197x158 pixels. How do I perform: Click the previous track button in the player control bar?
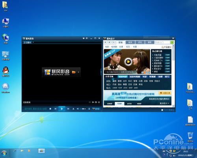click(x=55, y=109)
